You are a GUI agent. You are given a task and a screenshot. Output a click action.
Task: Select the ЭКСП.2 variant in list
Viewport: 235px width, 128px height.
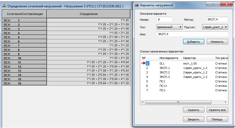(x=165, y=72)
